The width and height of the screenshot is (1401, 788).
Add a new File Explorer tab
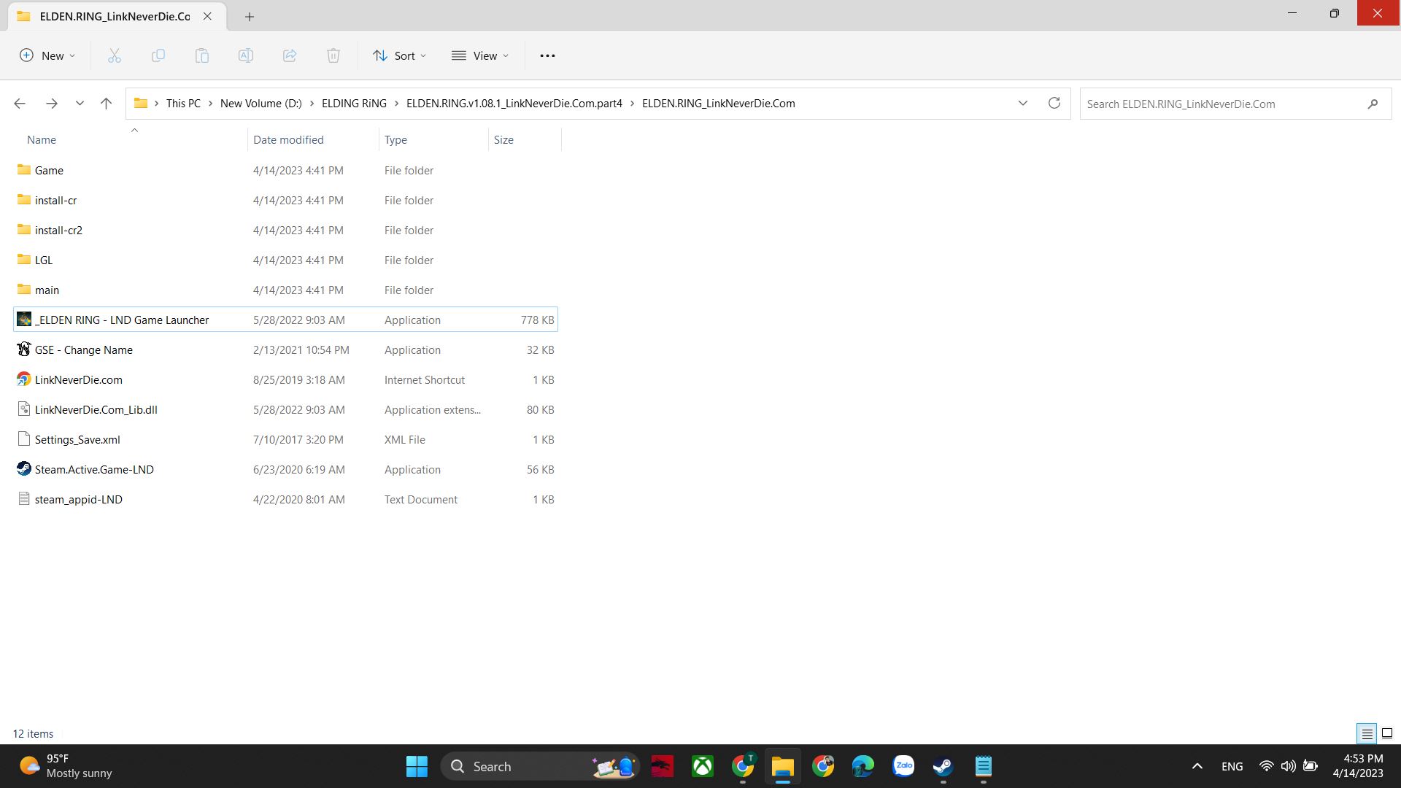click(250, 16)
